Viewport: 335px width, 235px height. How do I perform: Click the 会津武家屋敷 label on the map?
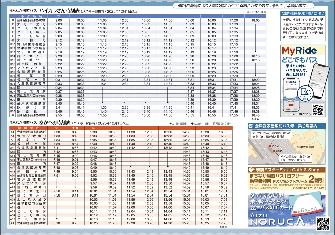pyautogui.click(x=305, y=147)
